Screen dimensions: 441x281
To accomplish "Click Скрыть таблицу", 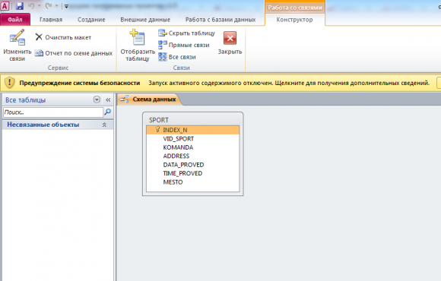I will [x=186, y=33].
